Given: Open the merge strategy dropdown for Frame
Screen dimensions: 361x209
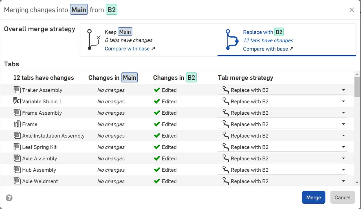Looking at the screenshot, I should pyautogui.click(x=344, y=124).
